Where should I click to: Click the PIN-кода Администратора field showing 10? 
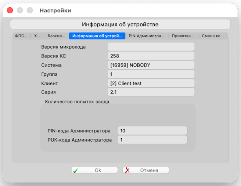(152, 131)
